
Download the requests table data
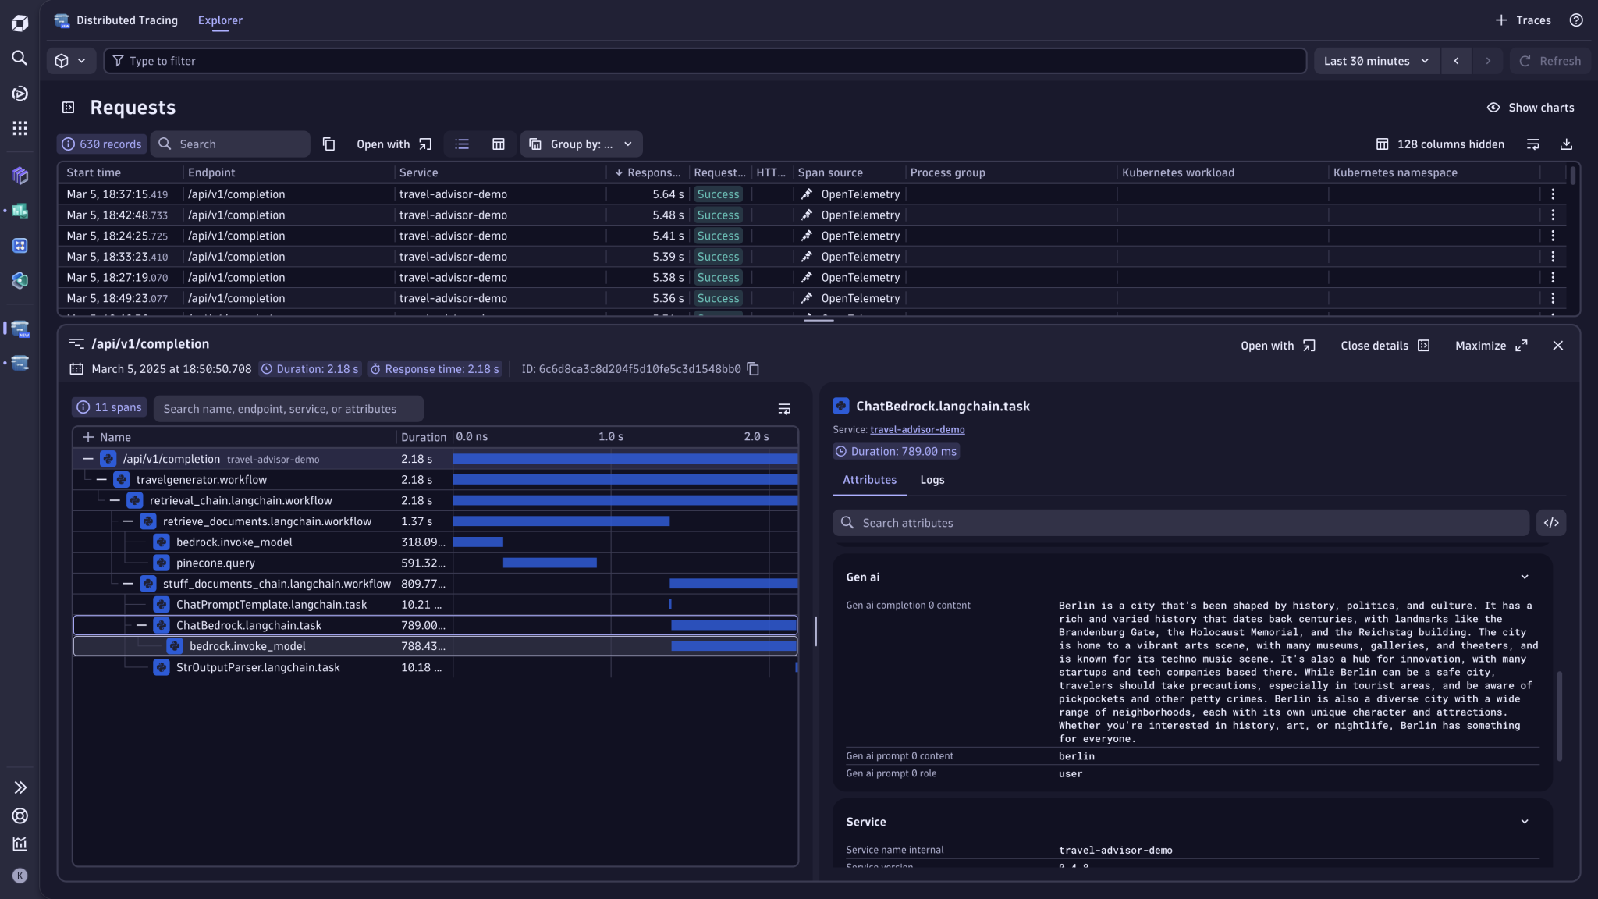pos(1567,144)
